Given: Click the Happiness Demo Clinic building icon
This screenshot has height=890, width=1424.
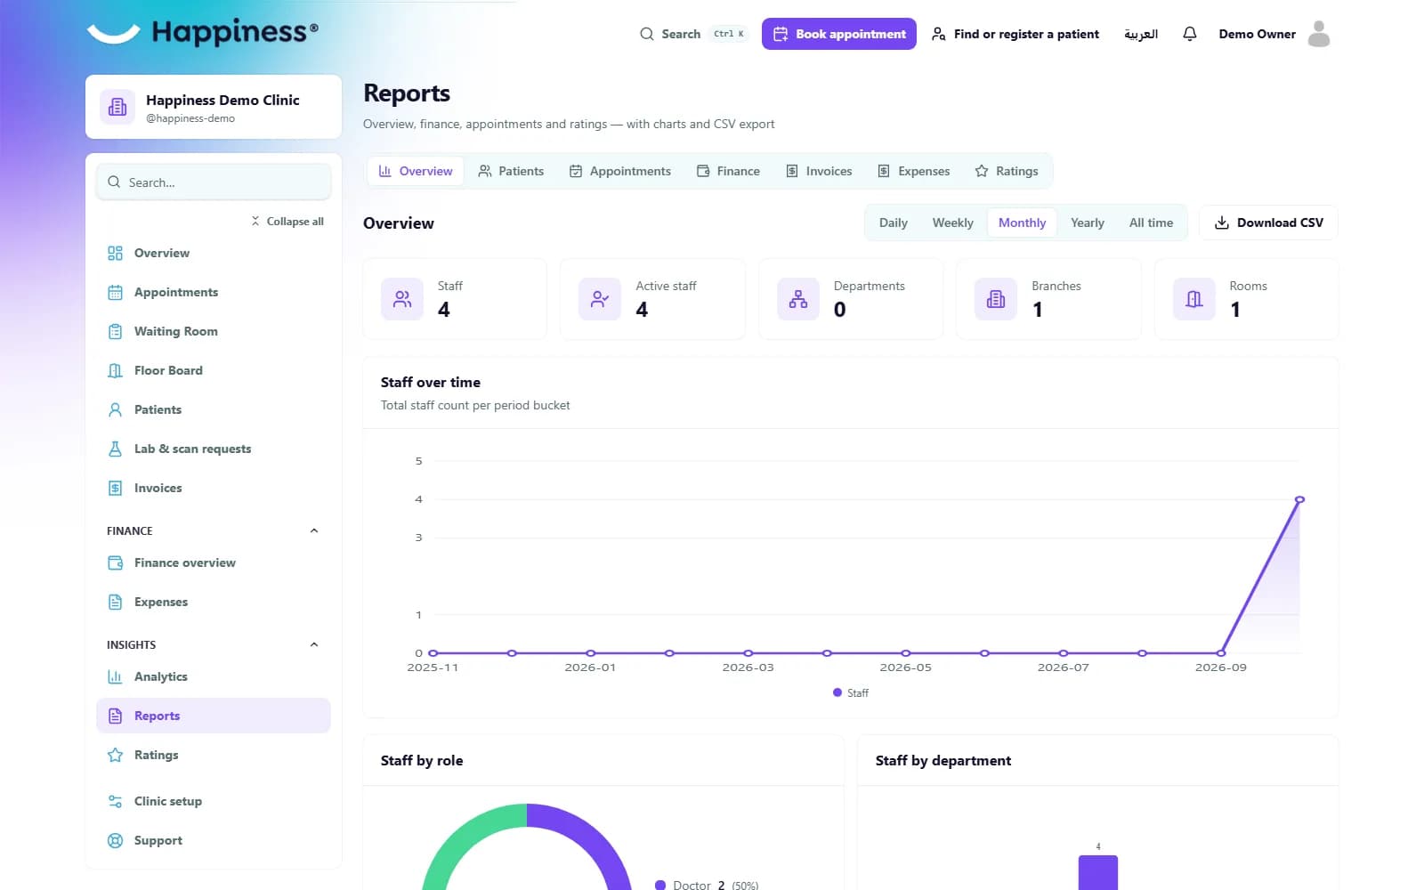Looking at the screenshot, I should [x=117, y=107].
